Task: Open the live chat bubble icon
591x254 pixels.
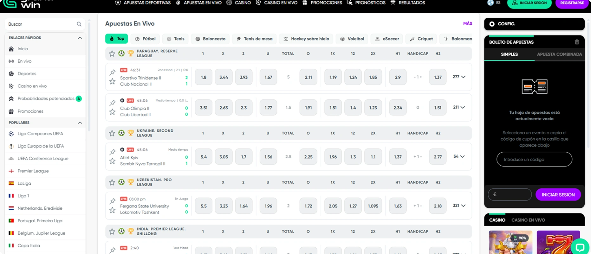Action: click(580, 247)
